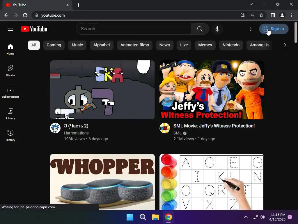Image resolution: width=298 pixels, height=224 pixels.
Task: Click the page vertical scrollbar
Action: (x=296, y=33)
